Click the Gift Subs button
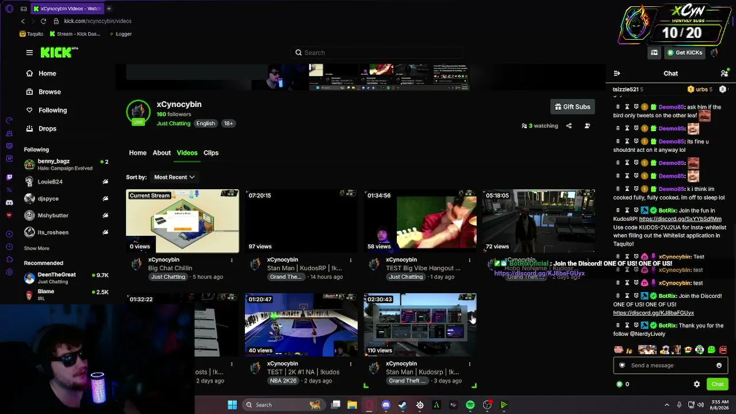 [572, 107]
